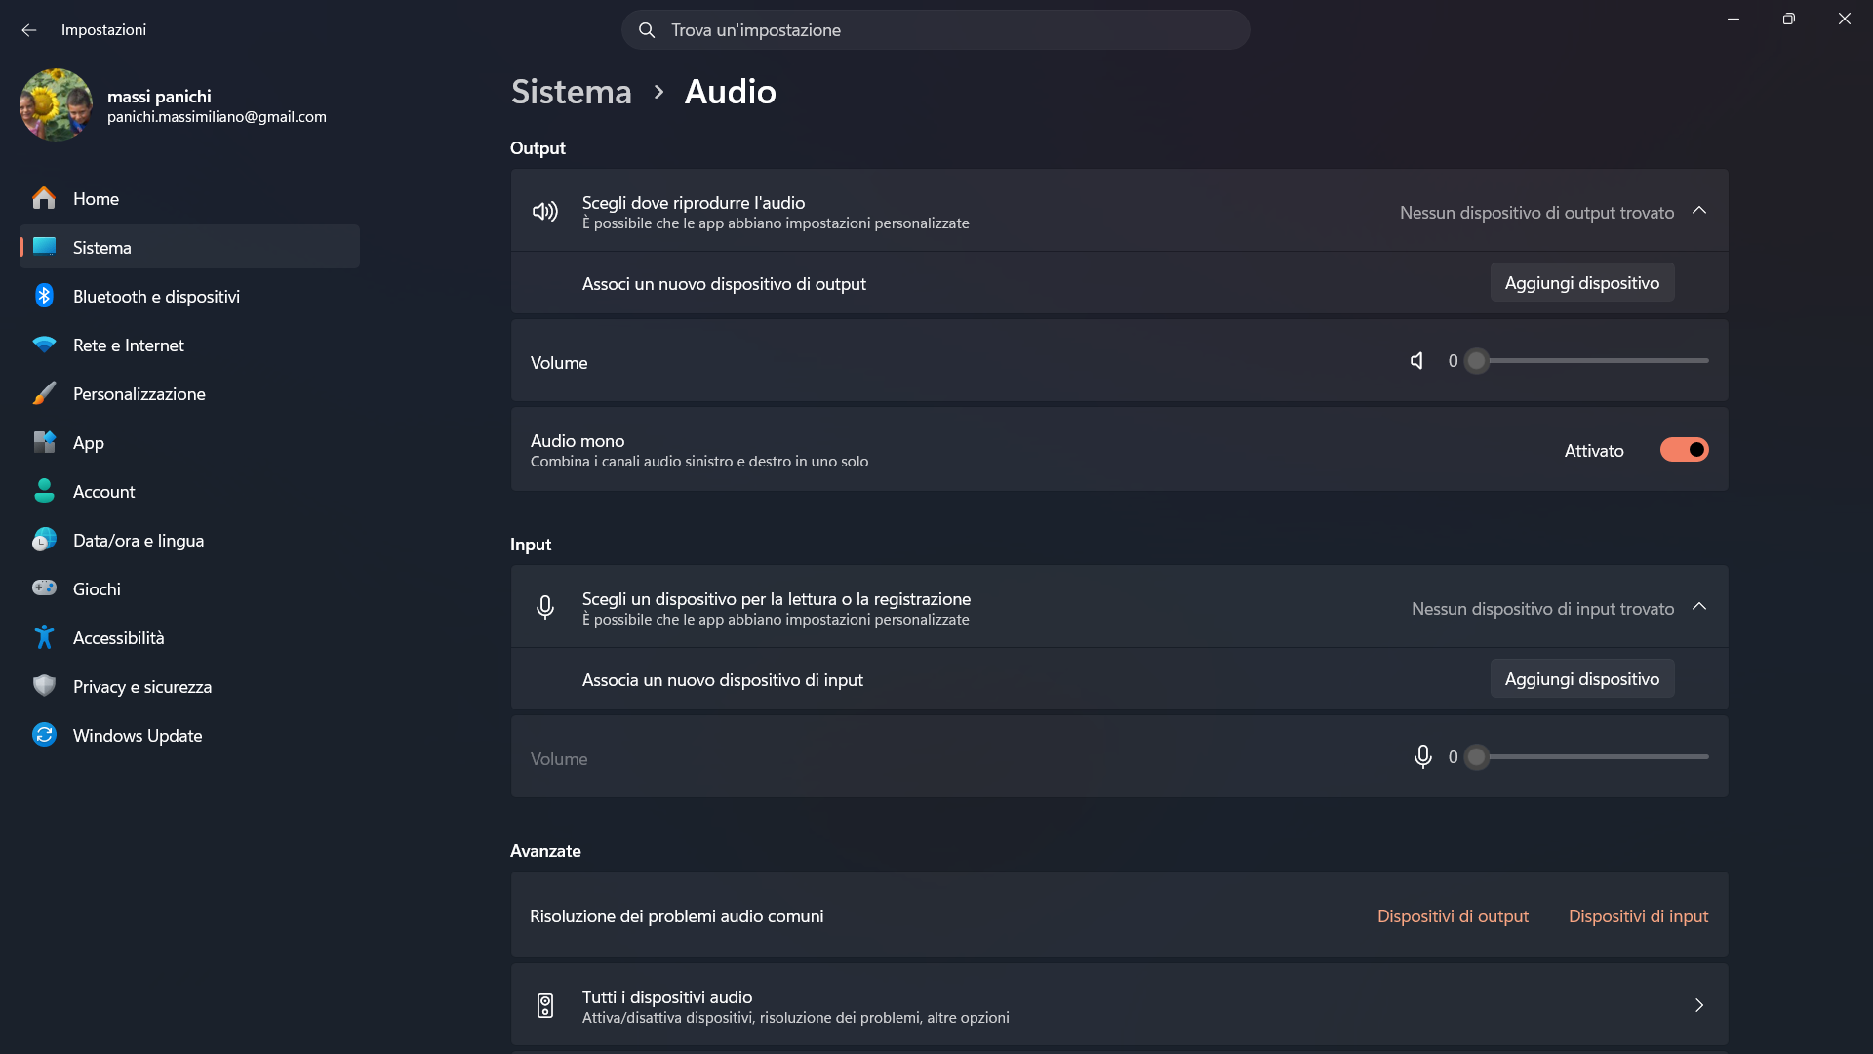Click the Account person icon
1873x1054 pixels.
click(x=44, y=491)
